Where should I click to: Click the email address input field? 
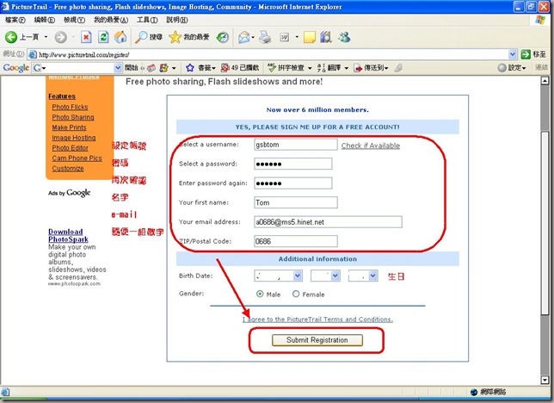(x=328, y=222)
